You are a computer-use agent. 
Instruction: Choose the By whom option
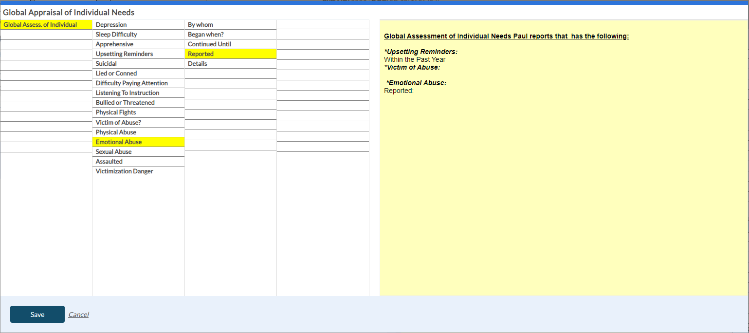(x=201, y=25)
